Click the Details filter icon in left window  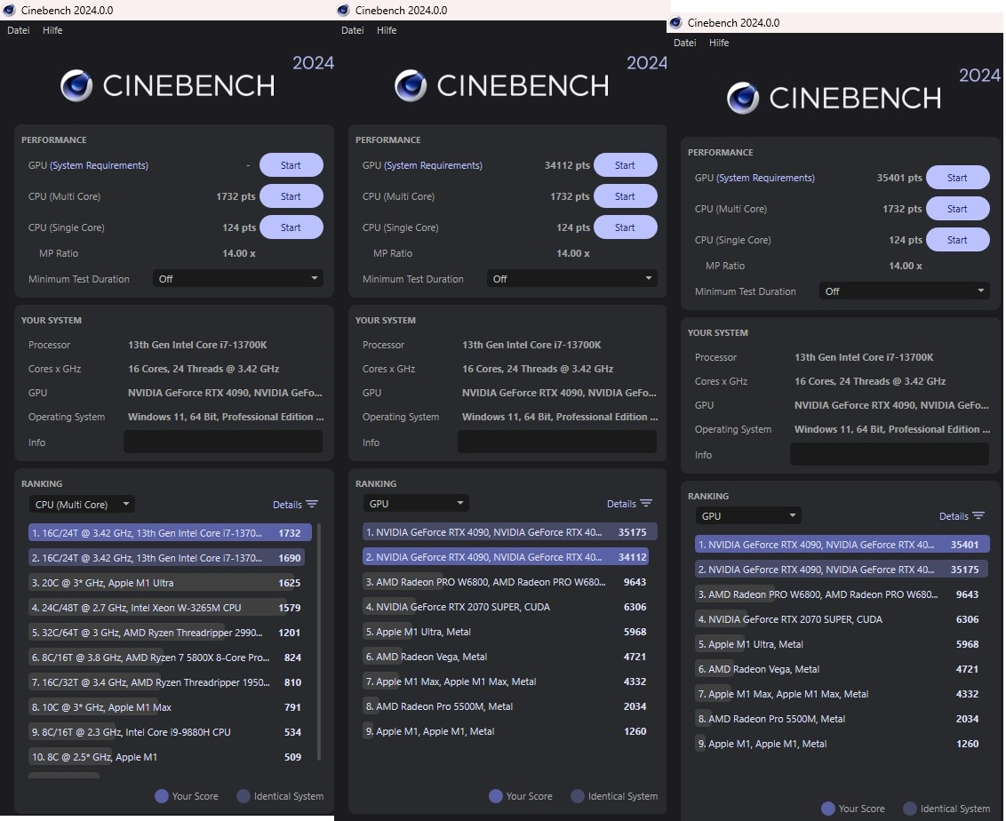tap(313, 504)
